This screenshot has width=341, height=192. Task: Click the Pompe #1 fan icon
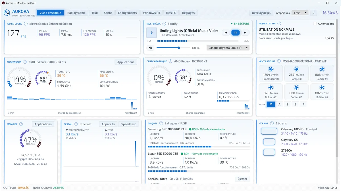pyautogui.click(x=296, y=69)
